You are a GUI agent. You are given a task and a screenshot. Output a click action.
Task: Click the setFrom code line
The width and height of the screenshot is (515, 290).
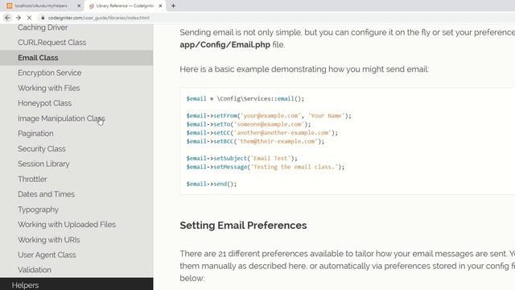(x=269, y=116)
